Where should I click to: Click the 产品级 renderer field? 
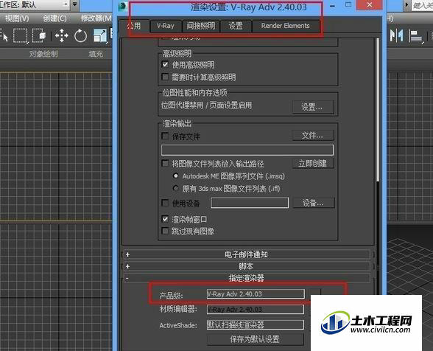256,293
